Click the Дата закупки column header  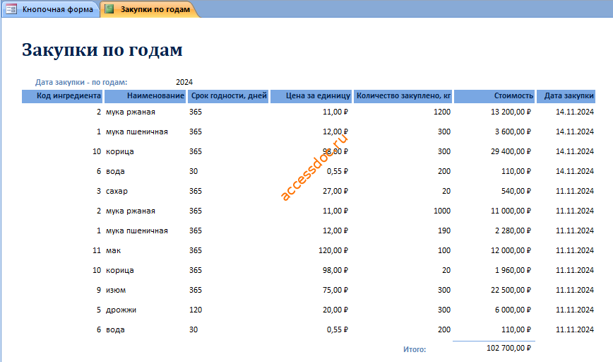[x=566, y=96]
